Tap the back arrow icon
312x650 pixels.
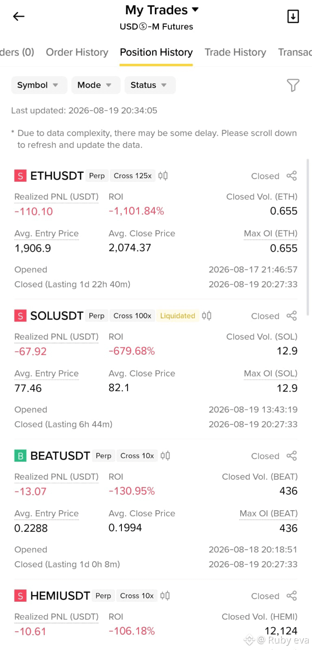[19, 16]
